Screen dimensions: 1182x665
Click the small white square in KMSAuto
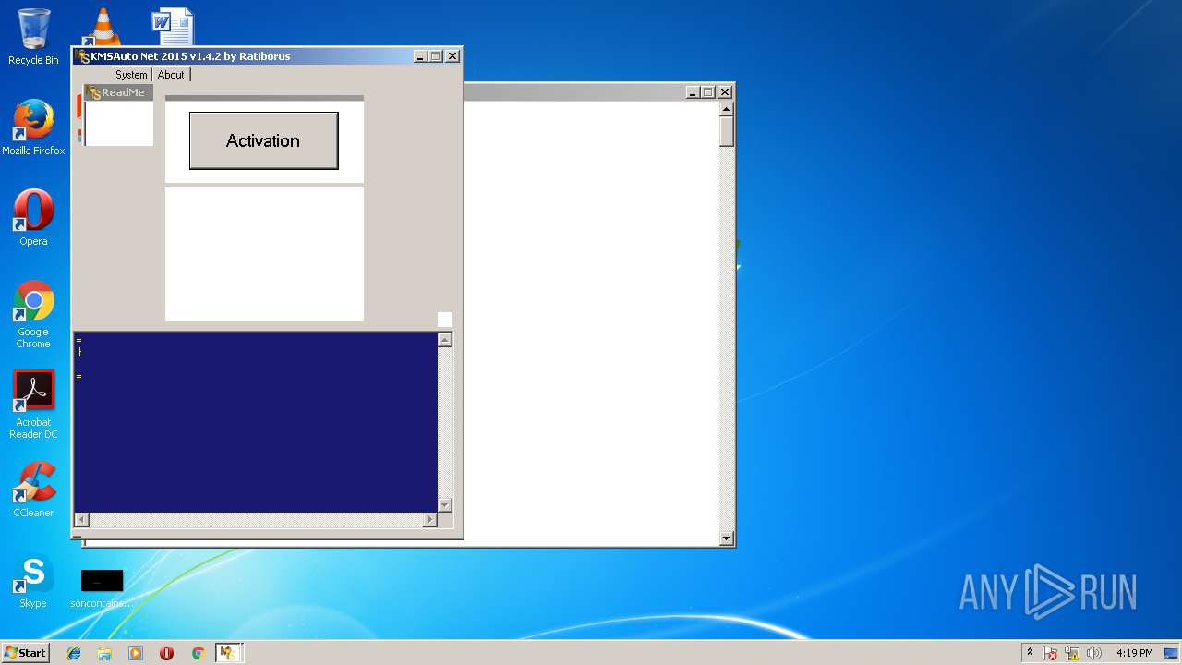click(445, 320)
